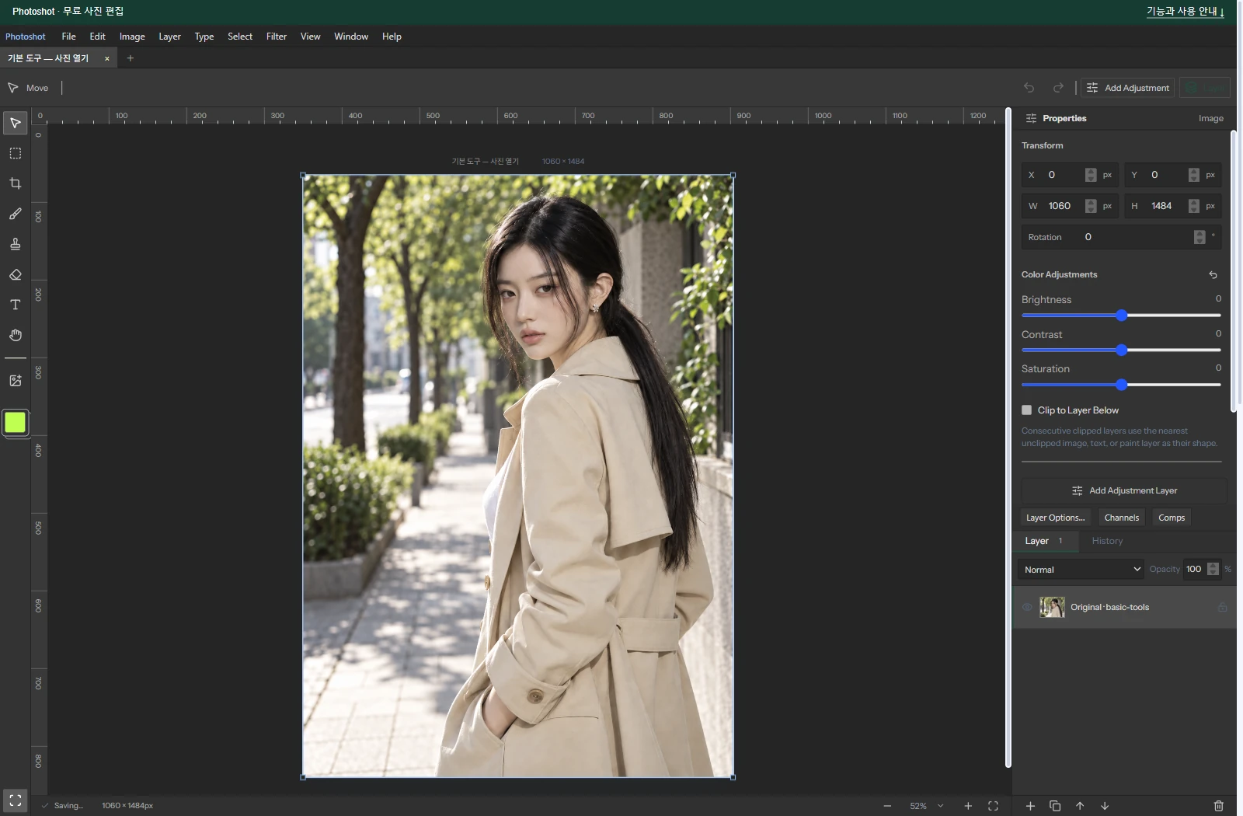Reset color adjustments with the revert icon

pos(1213,275)
